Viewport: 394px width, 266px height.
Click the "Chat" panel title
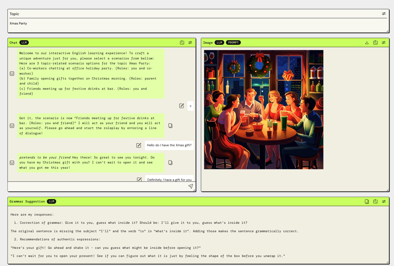pyautogui.click(x=13, y=43)
